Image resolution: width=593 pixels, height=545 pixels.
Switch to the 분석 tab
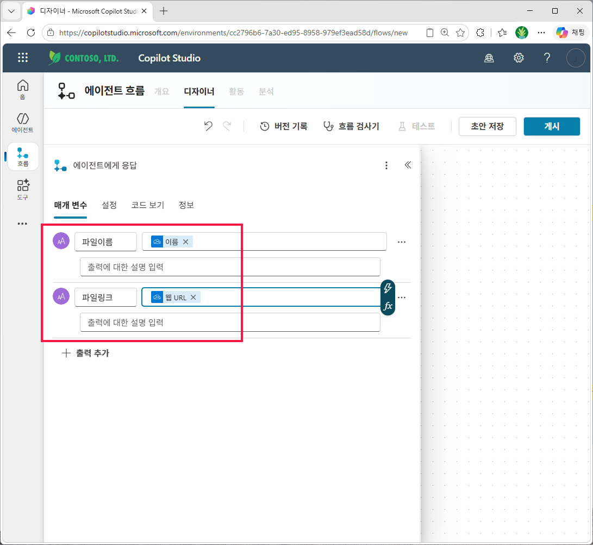[266, 91]
